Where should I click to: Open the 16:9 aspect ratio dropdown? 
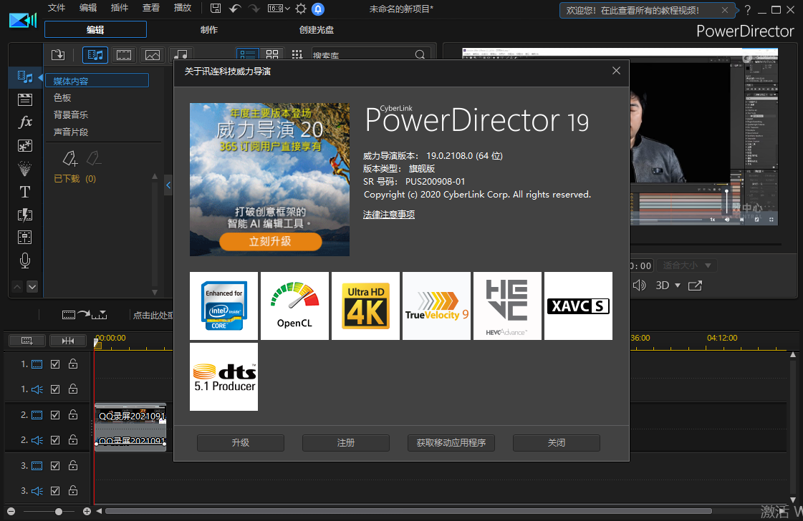(279, 9)
